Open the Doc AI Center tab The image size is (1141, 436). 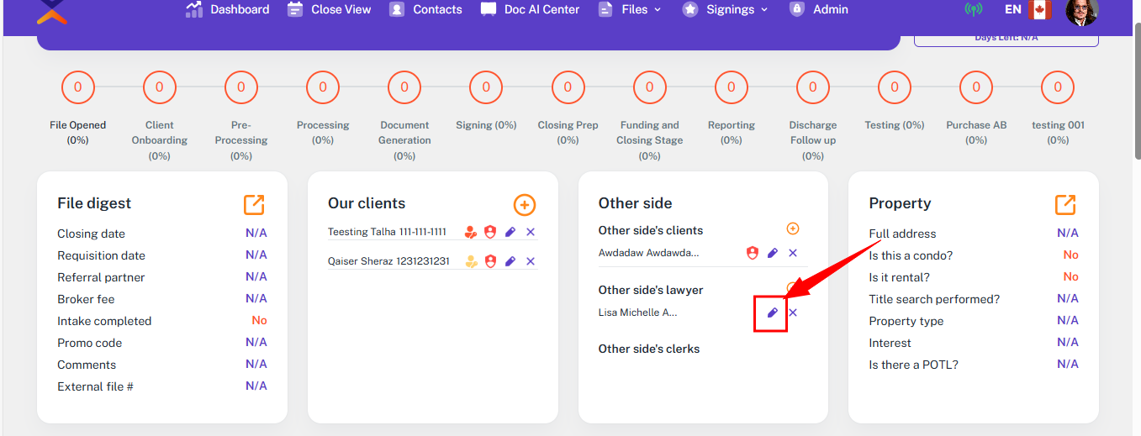530,9
